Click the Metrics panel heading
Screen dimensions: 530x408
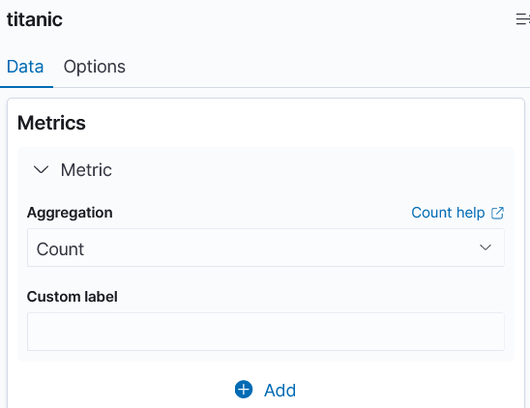pos(51,123)
